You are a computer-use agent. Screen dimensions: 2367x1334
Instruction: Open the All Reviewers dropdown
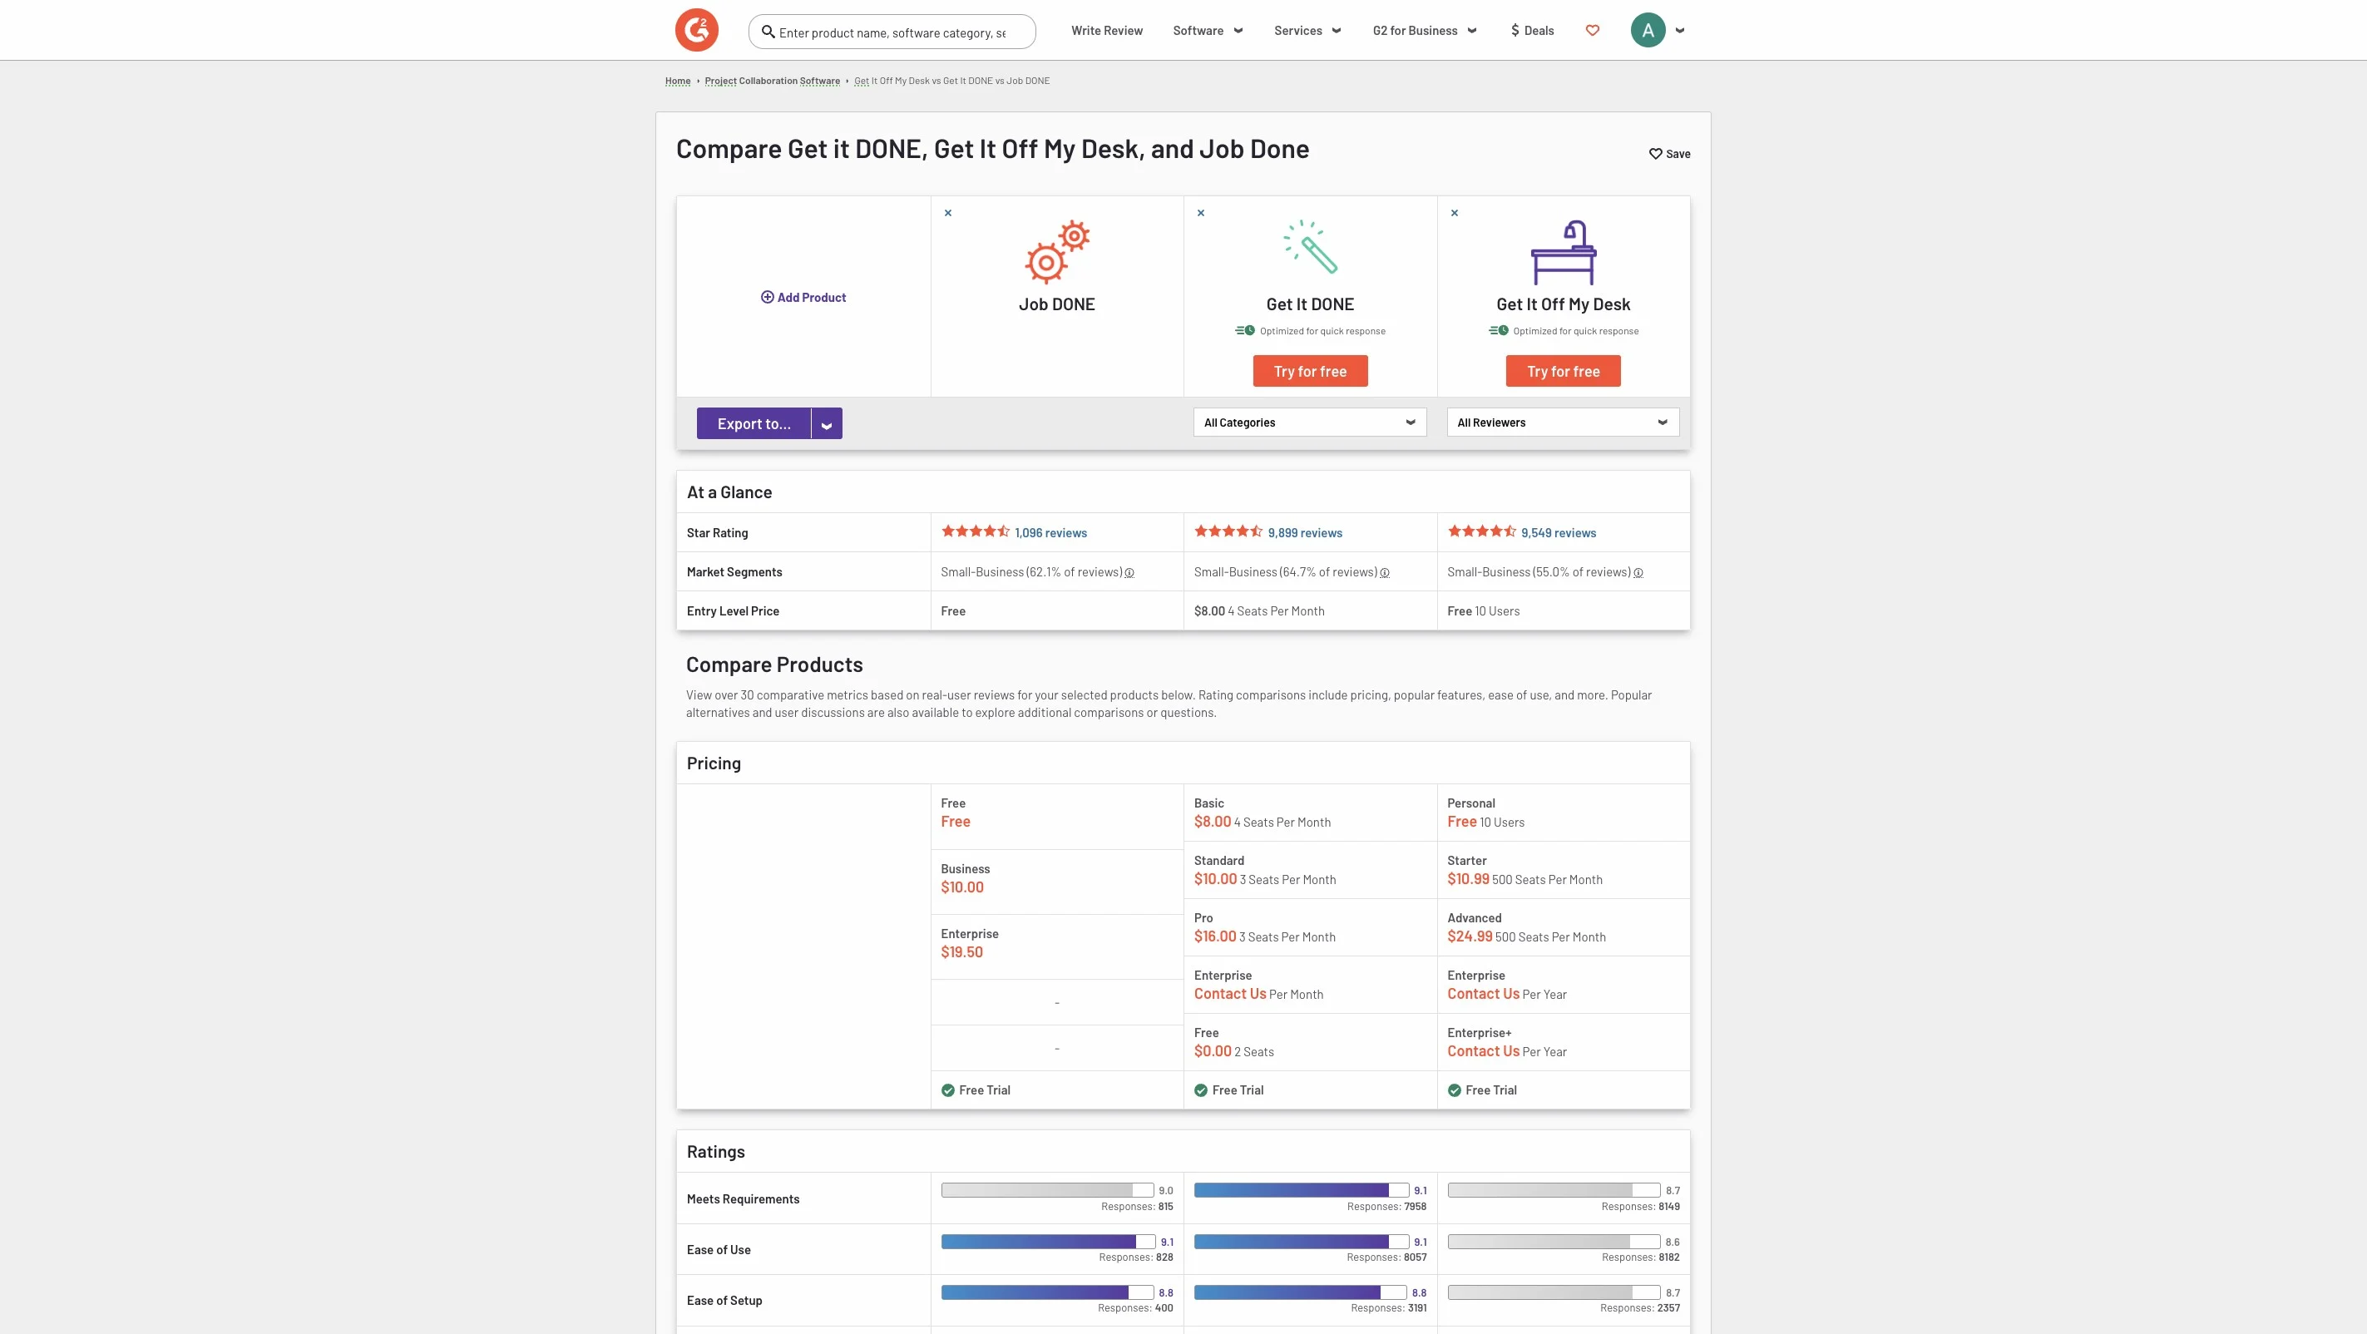(x=1562, y=422)
